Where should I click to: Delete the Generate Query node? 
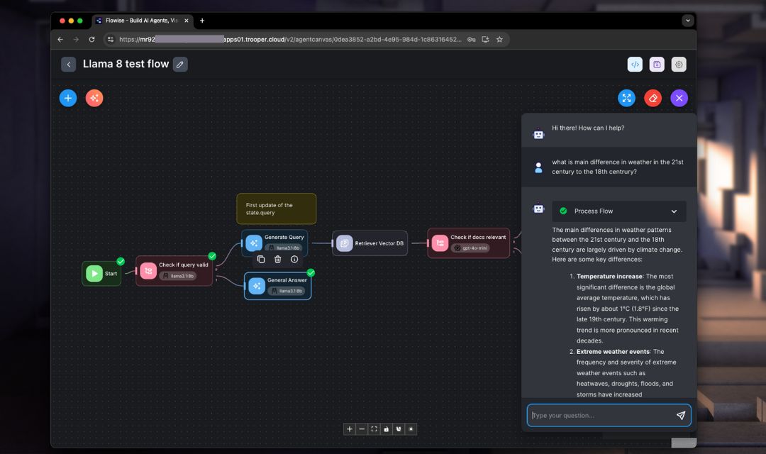pyautogui.click(x=277, y=260)
